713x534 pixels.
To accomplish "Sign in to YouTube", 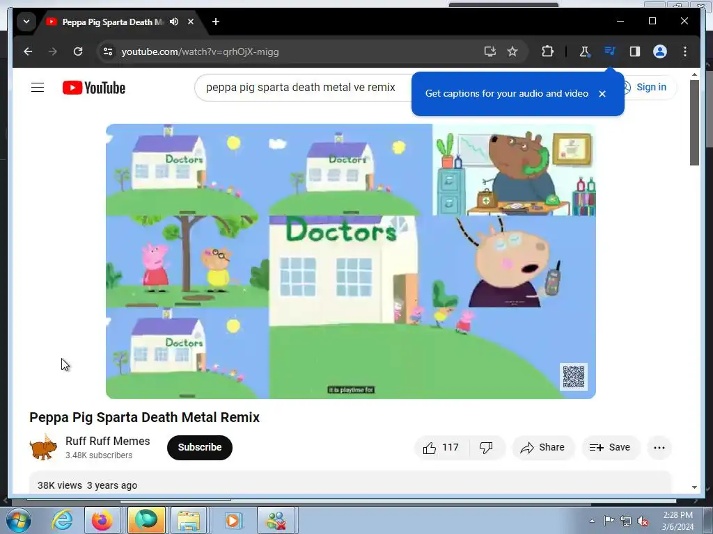I will tap(651, 87).
